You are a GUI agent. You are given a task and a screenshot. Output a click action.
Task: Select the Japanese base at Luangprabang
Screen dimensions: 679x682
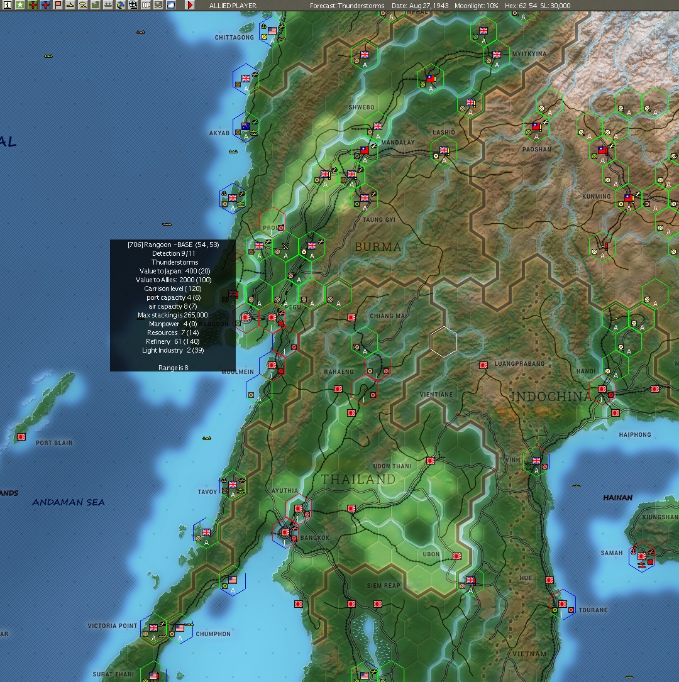pos(483,365)
